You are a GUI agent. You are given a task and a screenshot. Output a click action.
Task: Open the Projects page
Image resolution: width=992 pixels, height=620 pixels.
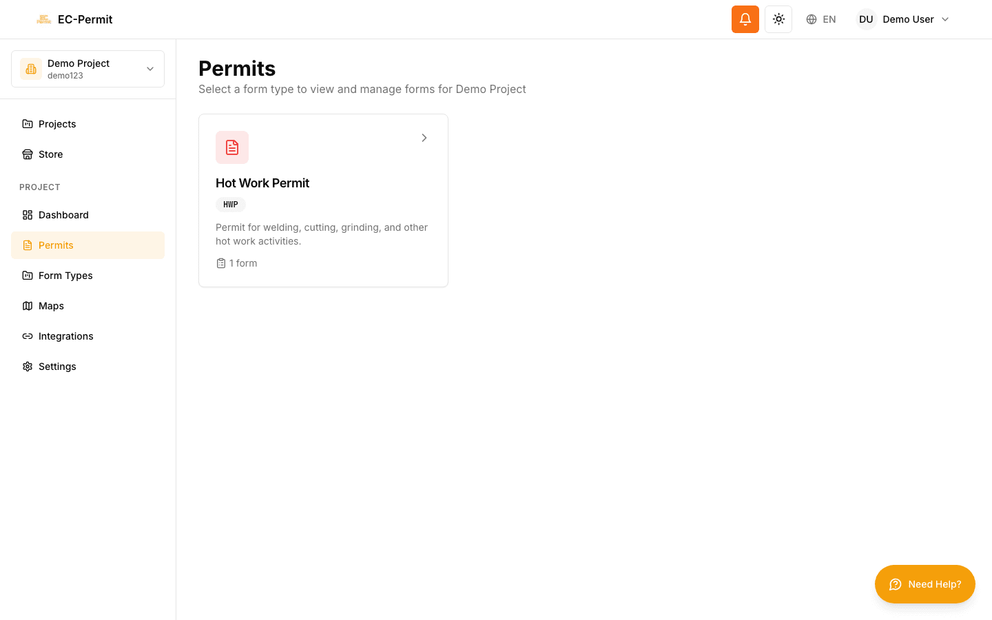57,124
